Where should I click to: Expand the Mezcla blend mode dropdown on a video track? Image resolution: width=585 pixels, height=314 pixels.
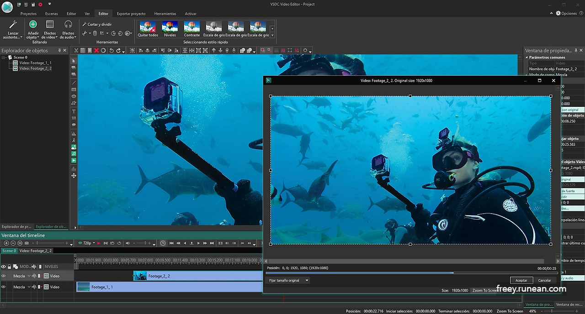click(29, 276)
